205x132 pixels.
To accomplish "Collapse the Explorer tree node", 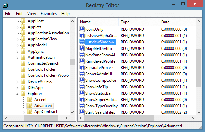I will pyautogui.click(x=17, y=94).
